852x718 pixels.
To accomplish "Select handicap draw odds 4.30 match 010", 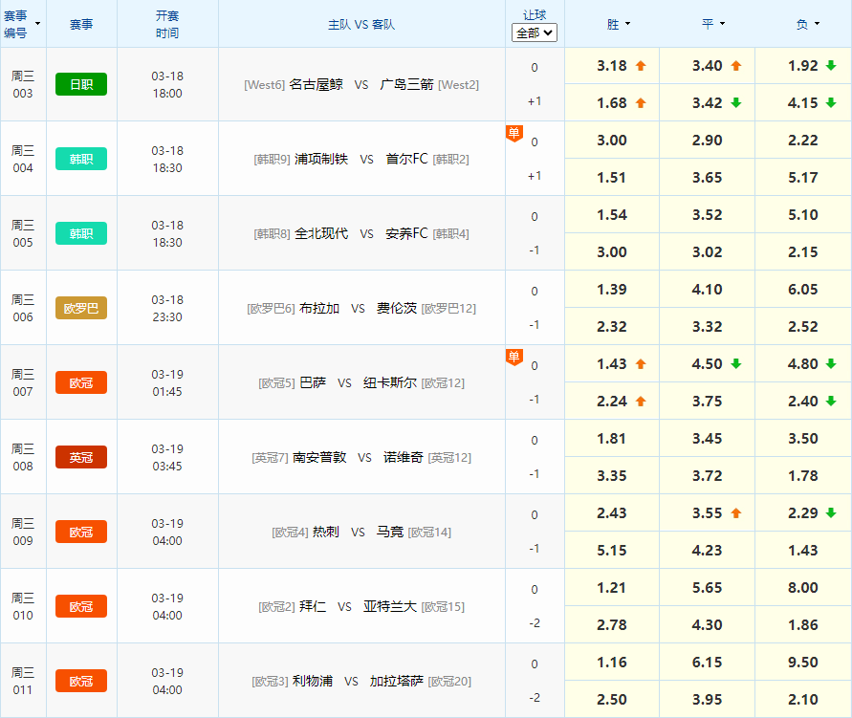I will pos(707,625).
